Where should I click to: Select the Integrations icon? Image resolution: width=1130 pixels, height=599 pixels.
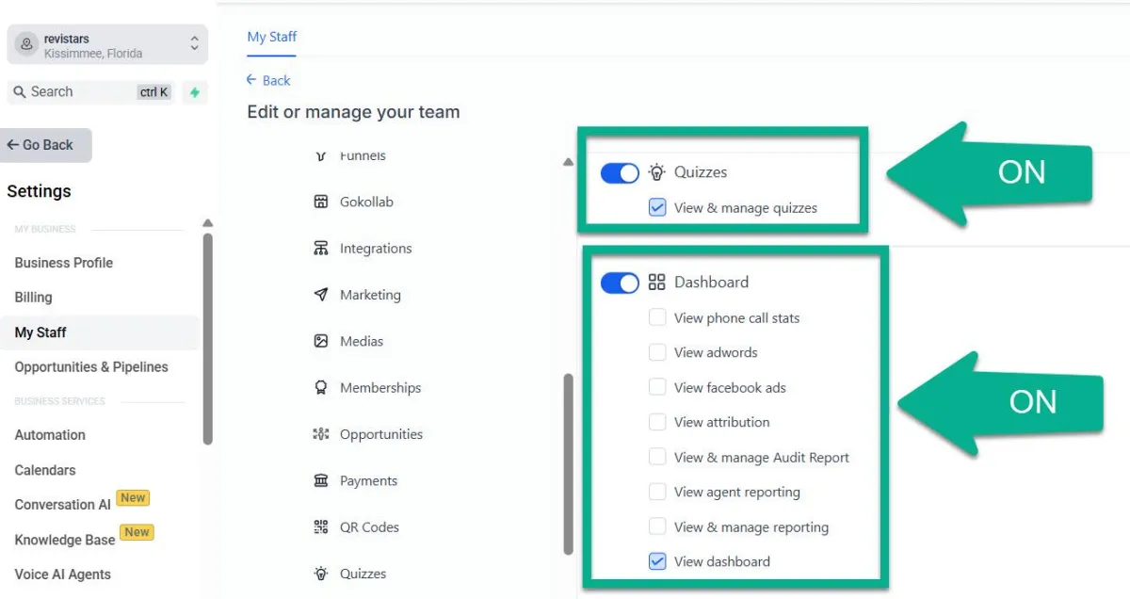321,249
